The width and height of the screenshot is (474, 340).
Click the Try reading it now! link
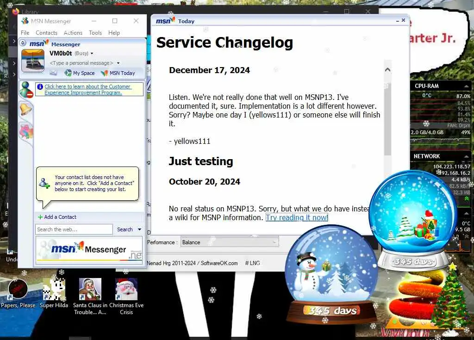click(x=297, y=217)
